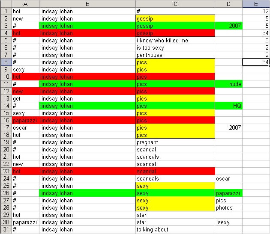Select row 16 header
This screenshot has width=270, height=234.
tap(6, 120)
